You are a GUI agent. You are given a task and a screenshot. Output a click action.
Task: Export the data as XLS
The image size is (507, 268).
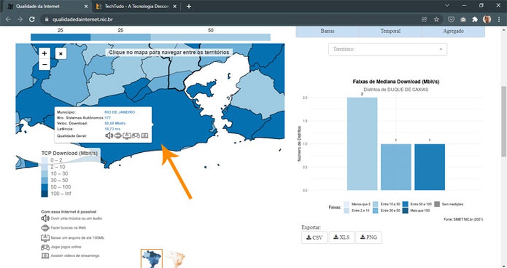341,238
